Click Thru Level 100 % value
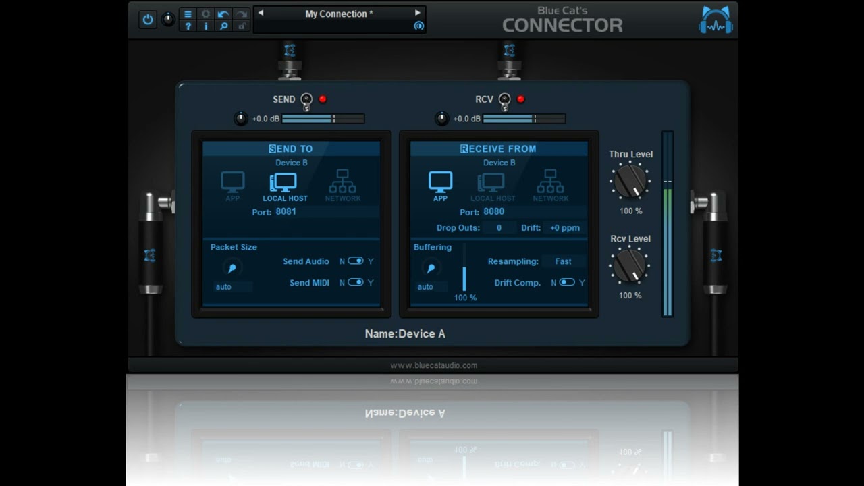Viewport: 864px width, 486px height. pyautogui.click(x=631, y=211)
